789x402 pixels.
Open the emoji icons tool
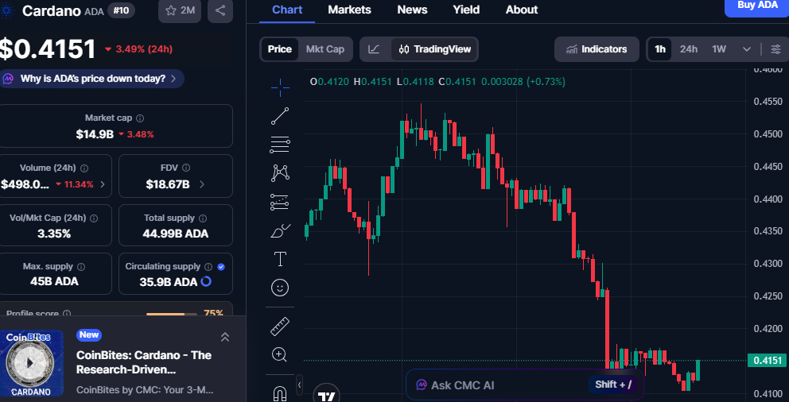tap(280, 288)
